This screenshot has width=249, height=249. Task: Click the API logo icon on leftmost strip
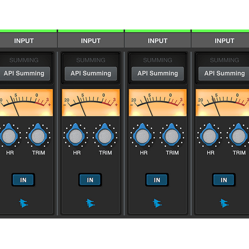23,203
